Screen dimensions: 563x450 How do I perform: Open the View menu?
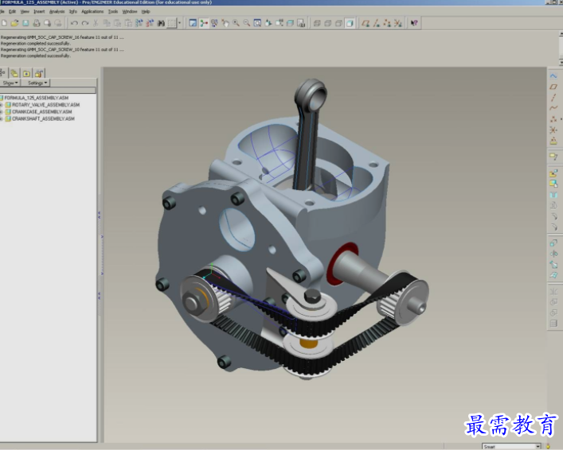click(25, 11)
